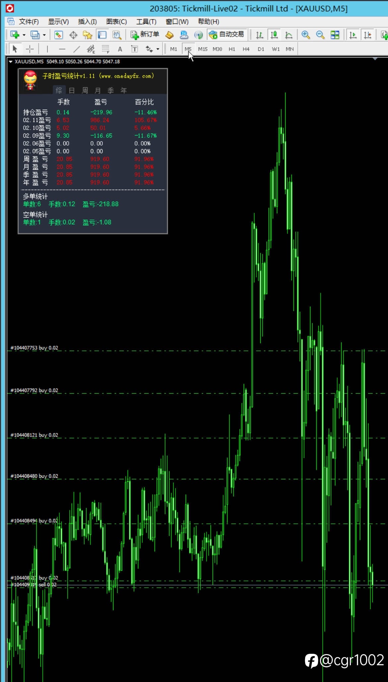This screenshot has width=388, height=682.
Task: Select the cursor arrow tool
Action: (x=15, y=49)
